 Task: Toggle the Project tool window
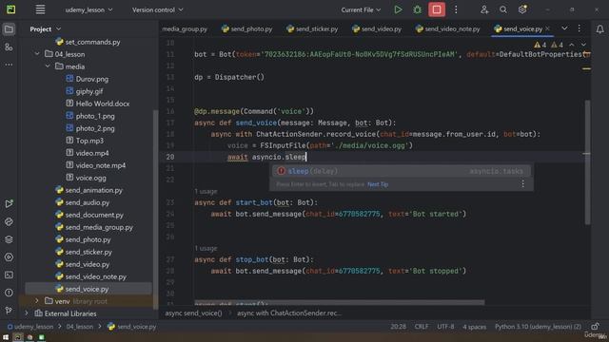click(x=9, y=29)
